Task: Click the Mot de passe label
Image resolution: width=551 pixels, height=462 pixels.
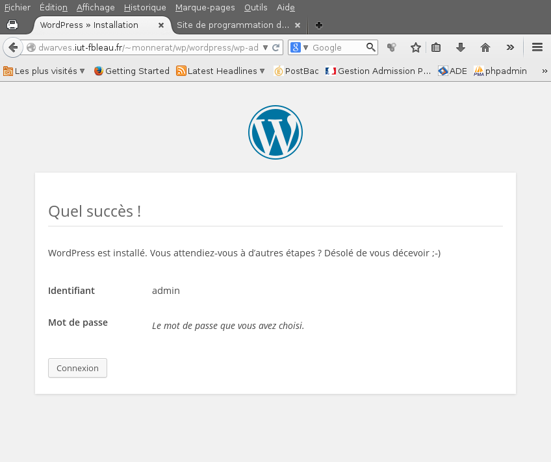Action: coord(78,322)
